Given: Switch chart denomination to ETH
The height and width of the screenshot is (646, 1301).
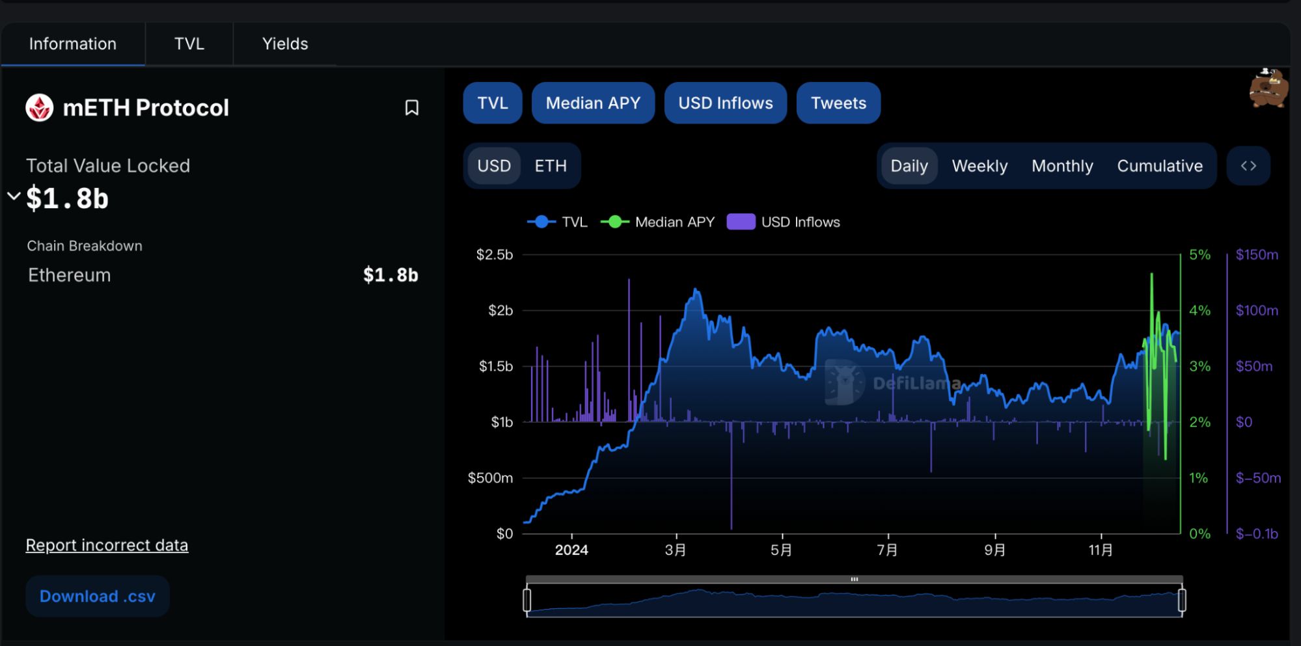Looking at the screenshot, I should tap(550, 167).
